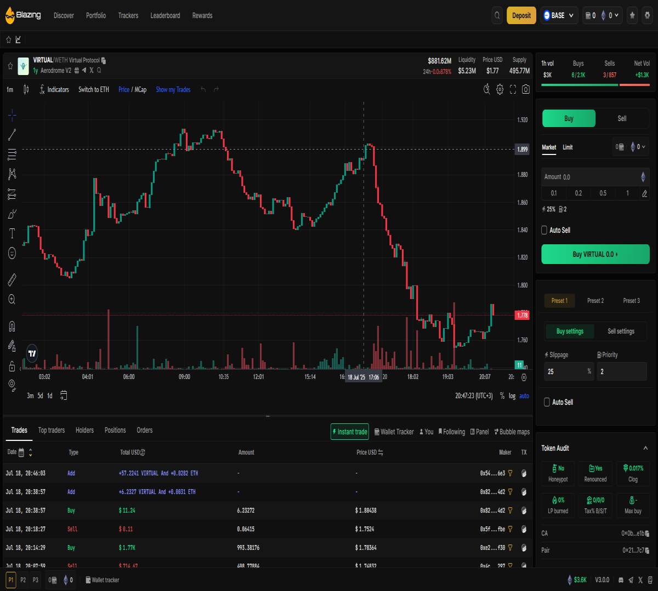Image resolution: width=658 pixels, height=591 pixels.
Task: Open the Fibonacci retracement tool
Action: [x=12, y=154]
